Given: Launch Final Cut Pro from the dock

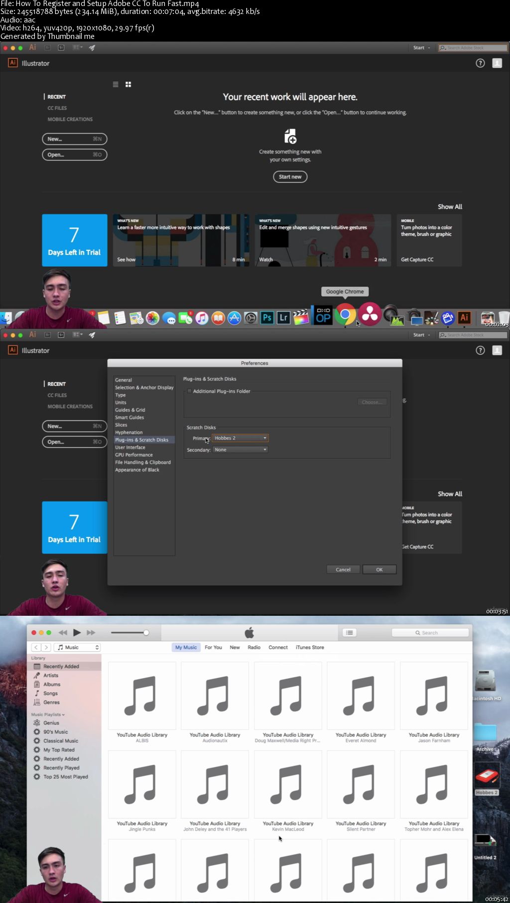Looking at the screenshot, I should pos(301,318).
